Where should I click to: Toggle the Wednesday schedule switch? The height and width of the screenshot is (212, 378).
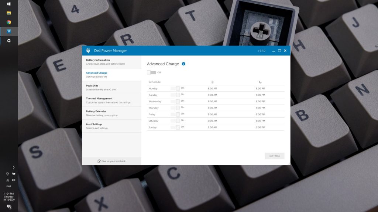click(175, 102)
